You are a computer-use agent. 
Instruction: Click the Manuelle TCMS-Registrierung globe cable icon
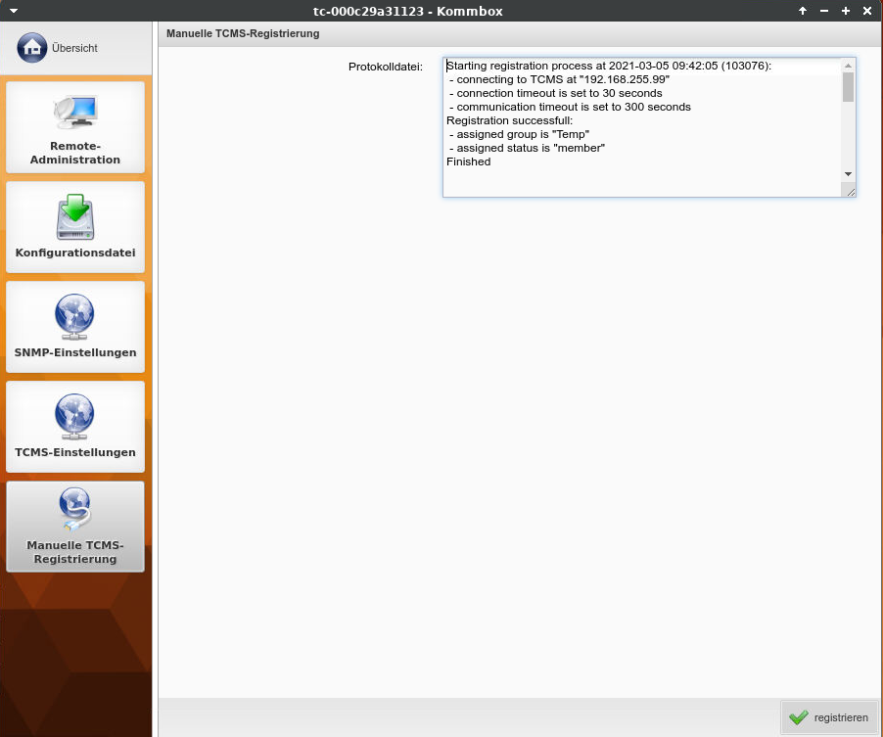click(75, 510)
